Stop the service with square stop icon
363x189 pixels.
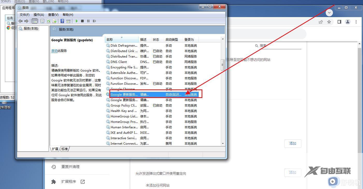click(82, 21)
